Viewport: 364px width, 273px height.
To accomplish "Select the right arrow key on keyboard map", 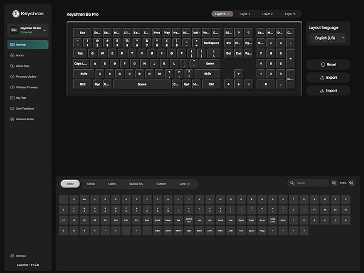I will coord(248,84).
